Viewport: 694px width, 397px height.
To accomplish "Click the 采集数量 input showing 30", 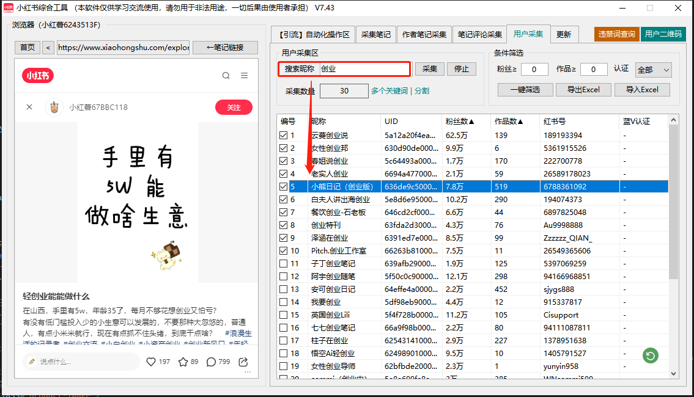I will pyautogui.click(x=343, y=89).
